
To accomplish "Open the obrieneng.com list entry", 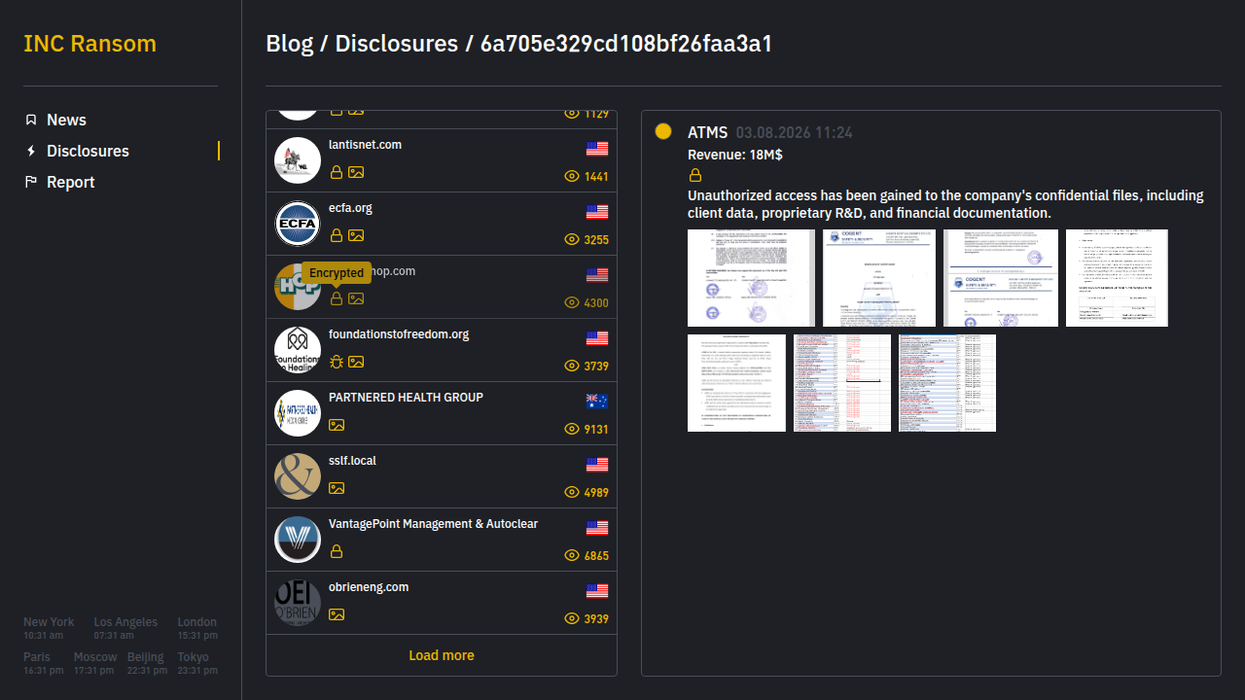I will pyautogui.click(x=442, y=603).
